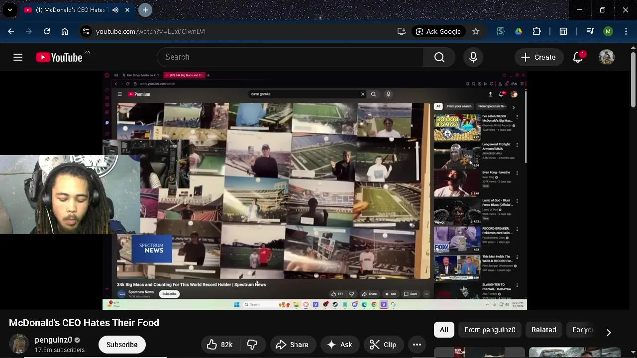
Task: Open the YouTube guide hamburger menu
Action: pyautogui.click(x=18, y=57)
